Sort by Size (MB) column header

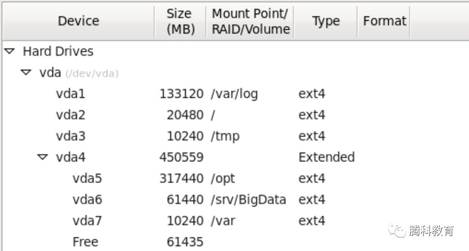[179, 21]
